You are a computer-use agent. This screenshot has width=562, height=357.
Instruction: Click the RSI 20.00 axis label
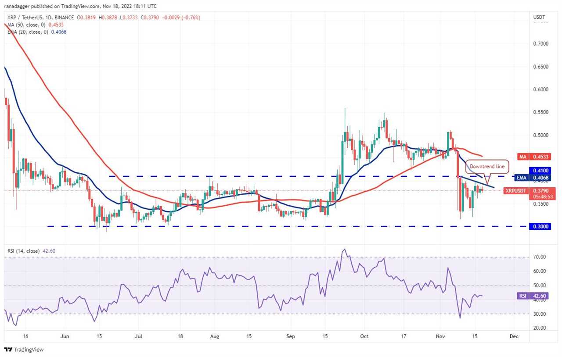[540, 328]
